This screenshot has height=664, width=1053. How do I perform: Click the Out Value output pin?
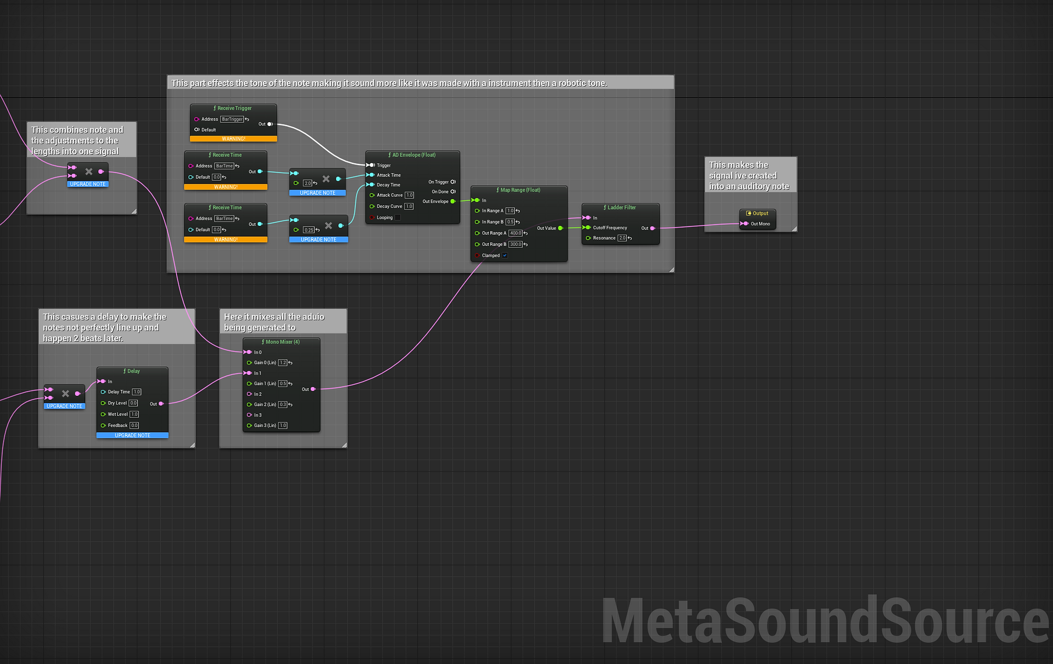(x=561, y=228)
